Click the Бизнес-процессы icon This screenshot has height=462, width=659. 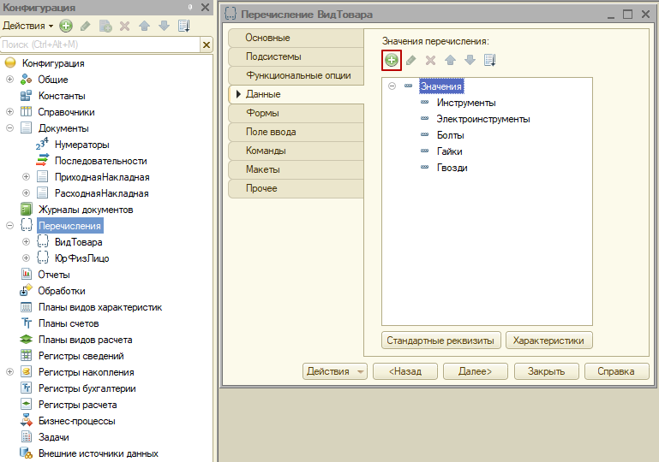coord(26,420)
